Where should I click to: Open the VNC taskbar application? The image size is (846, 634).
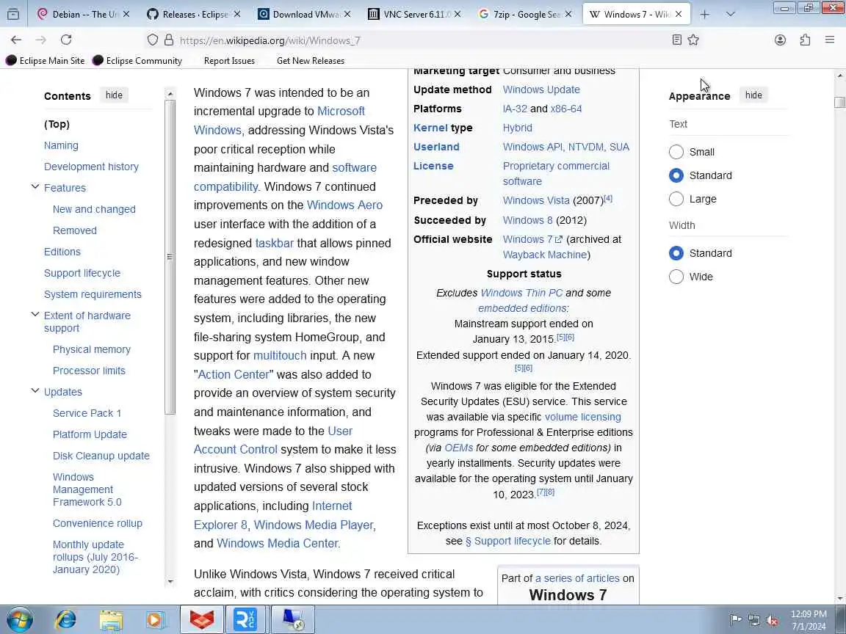tap(245, 619)
